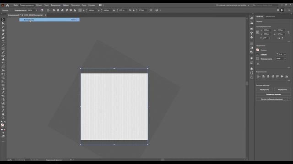Swap fill and stroke arrow icon
Image resolution: width=293 pixels, height=164 pixels.
5,122
